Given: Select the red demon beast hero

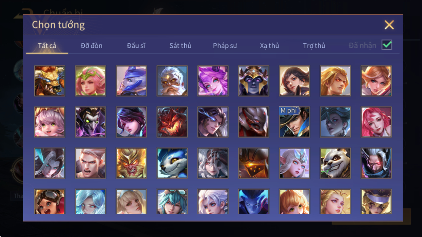Looking at the screenshot, I should (172, 122).
